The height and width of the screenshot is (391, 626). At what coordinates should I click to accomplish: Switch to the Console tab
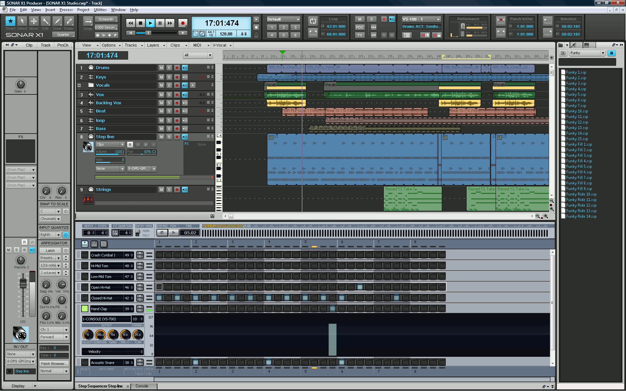(x=142, y=386)
